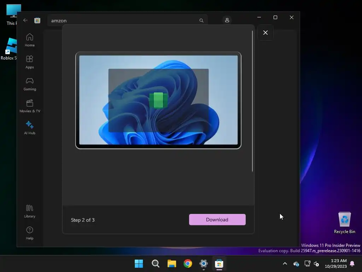Viewport: 362px width, 272px height.
Task: Close the Microsoft Store window
Action: click(x=292, y=17)
